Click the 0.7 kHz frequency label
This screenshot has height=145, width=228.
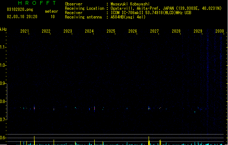[x=3, y=120]
